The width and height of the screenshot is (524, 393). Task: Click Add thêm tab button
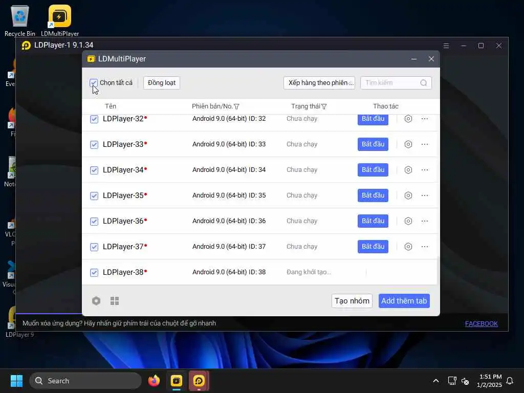pyautogui.click(x=404, y=301)
